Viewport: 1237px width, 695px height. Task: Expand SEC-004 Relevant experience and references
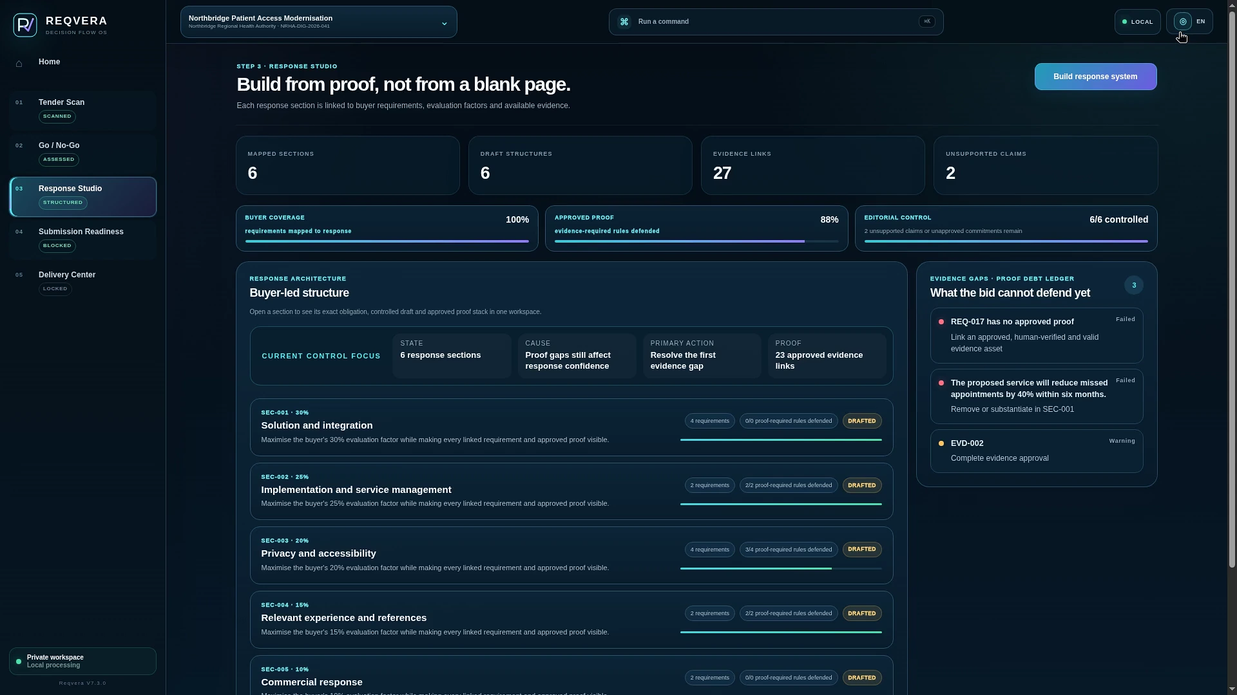point(571,620)
